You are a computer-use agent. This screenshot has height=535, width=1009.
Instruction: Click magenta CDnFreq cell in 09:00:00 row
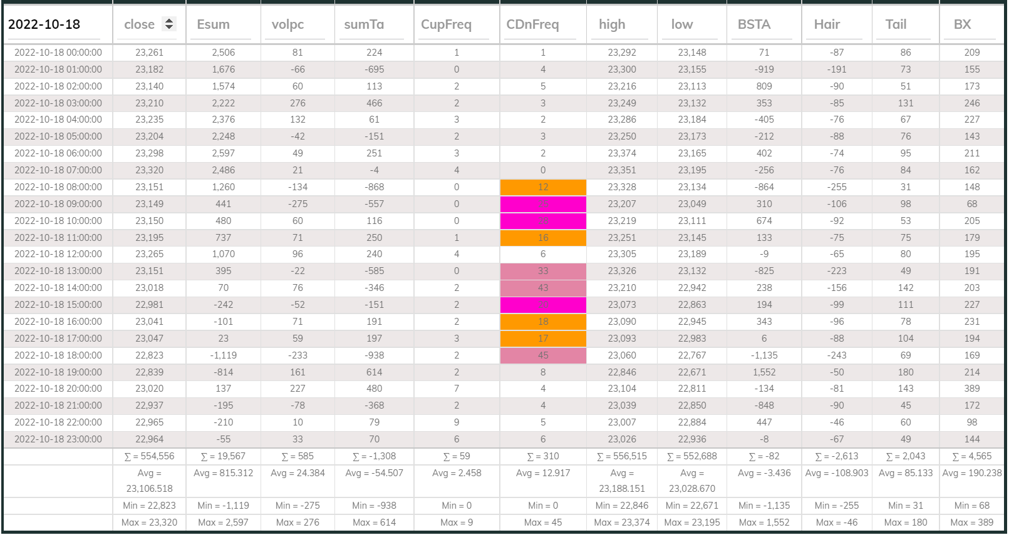pos(543,204)
